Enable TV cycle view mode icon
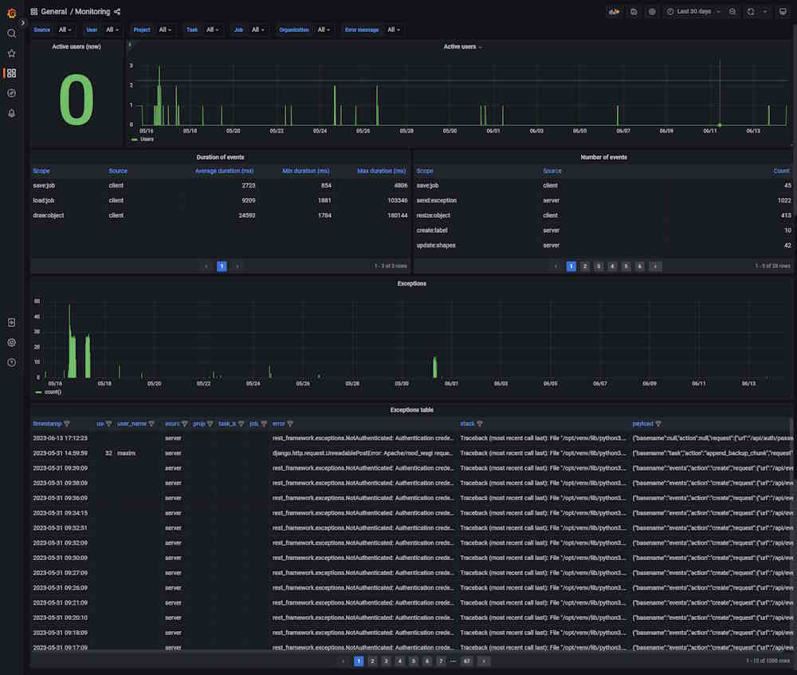 point(782,11)
